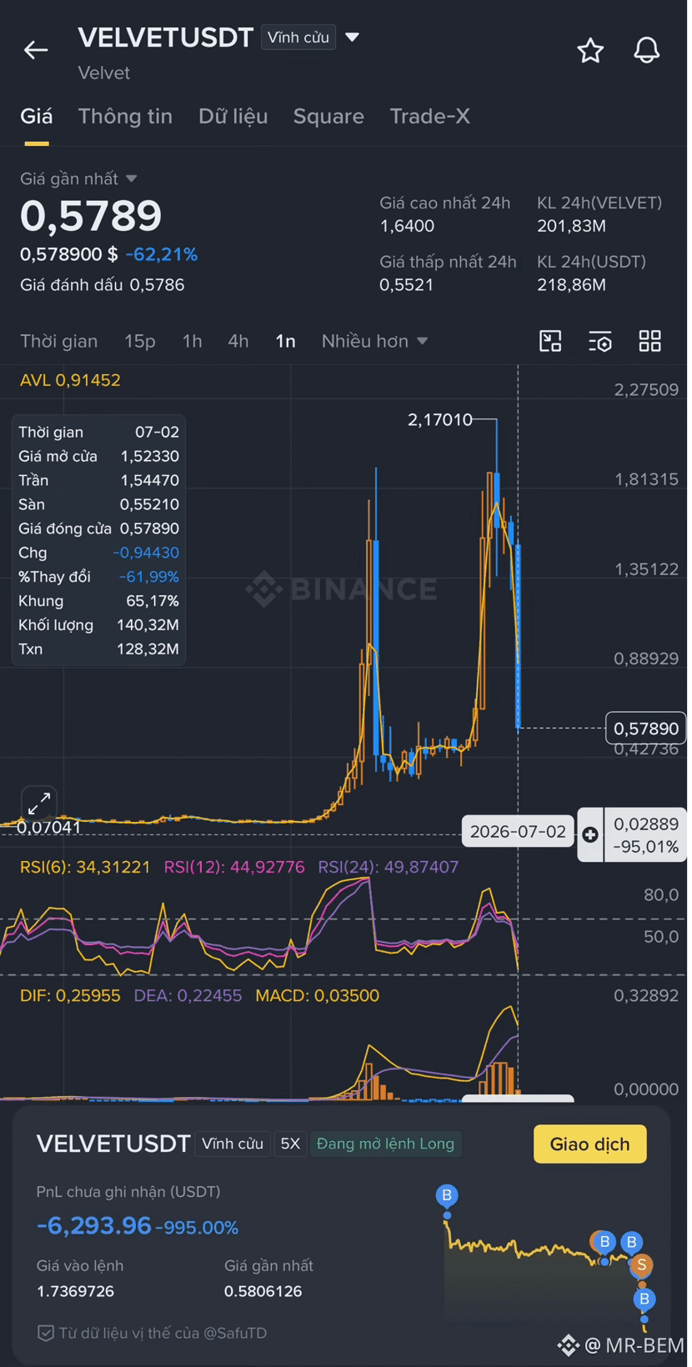
Task: Go back with the left arrow icon
Action: (x=35, y=50)
